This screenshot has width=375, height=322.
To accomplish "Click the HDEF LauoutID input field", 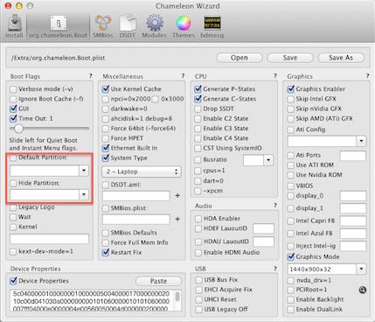I will click(263, 228).
